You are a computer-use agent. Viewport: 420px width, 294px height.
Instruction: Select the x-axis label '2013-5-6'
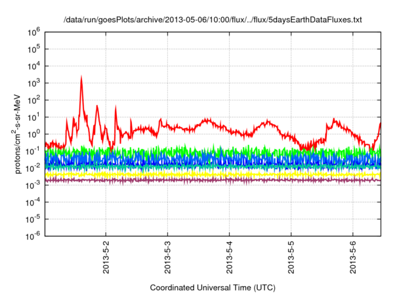(353, 257)
